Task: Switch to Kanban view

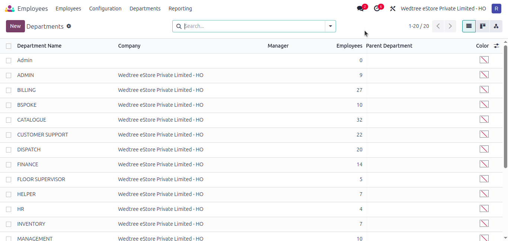Action: pos(482,26)
